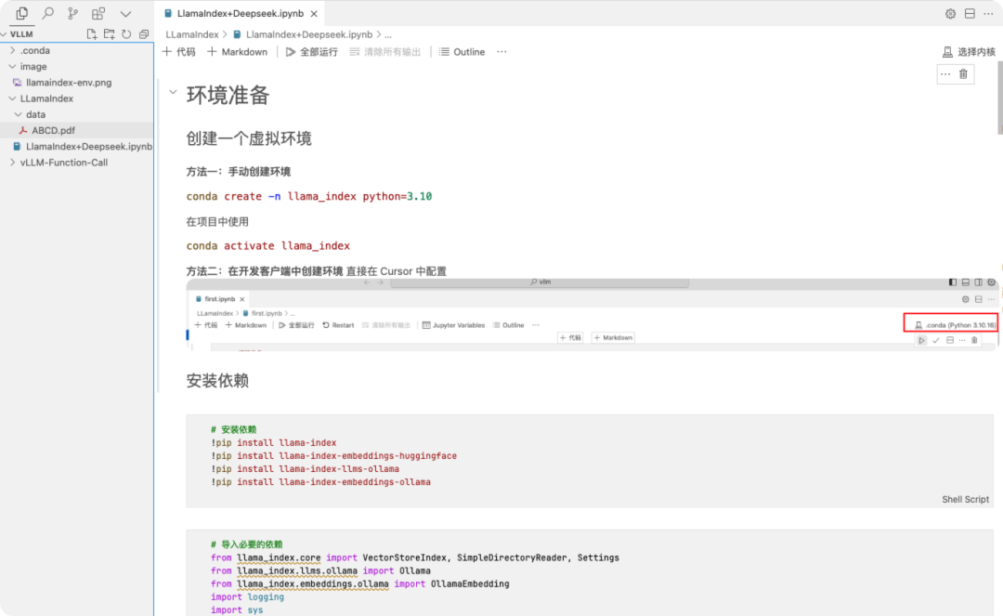
Task: Split the editor layout
Action: (x=970, y=13)
